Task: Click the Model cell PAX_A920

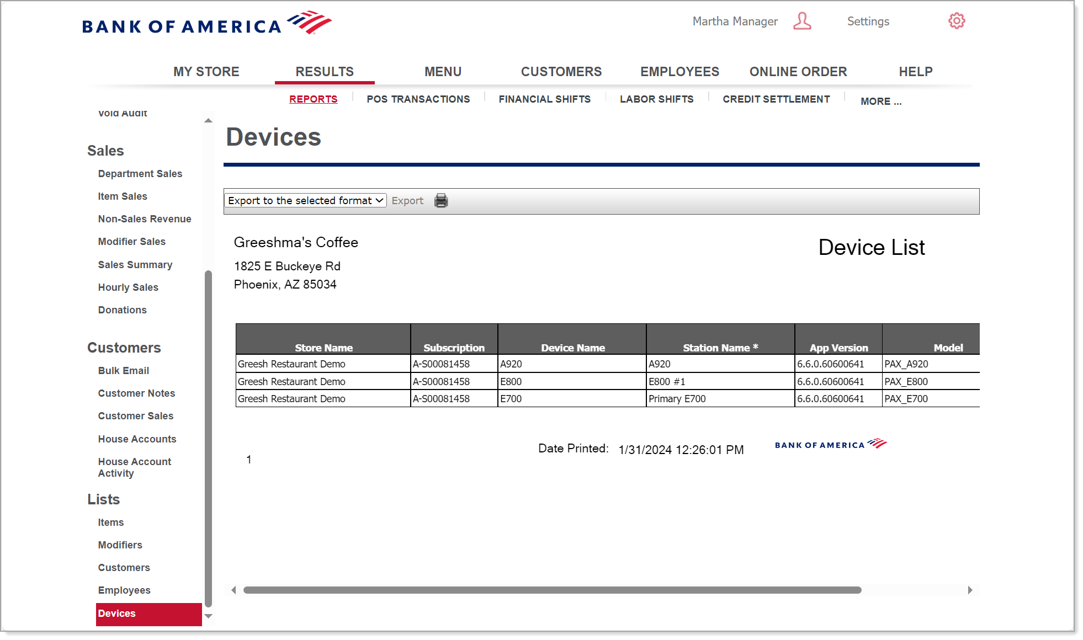Action: coord(931,364)
